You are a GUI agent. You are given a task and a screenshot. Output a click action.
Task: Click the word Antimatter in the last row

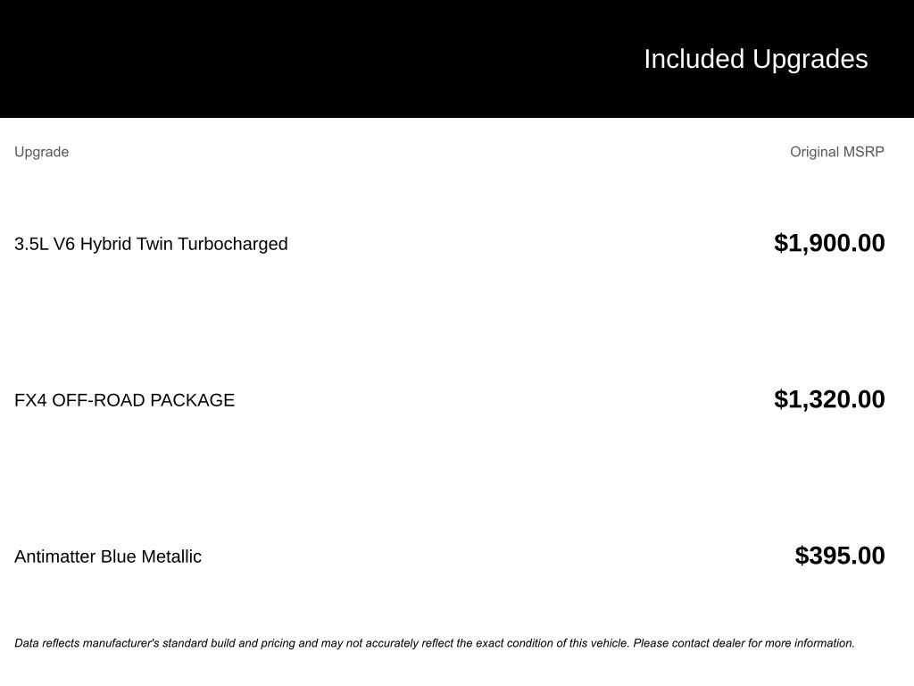click(x=55, y=556)
